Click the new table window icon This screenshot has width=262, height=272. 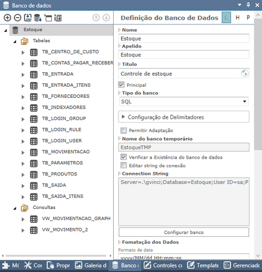click(x=48, y=18)
